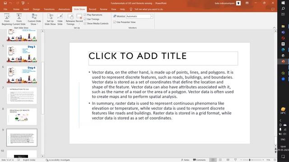Start slide show From Beginning
Image resolution: width=289 pixels, height=162 pixels.
[x=7, y=19]
